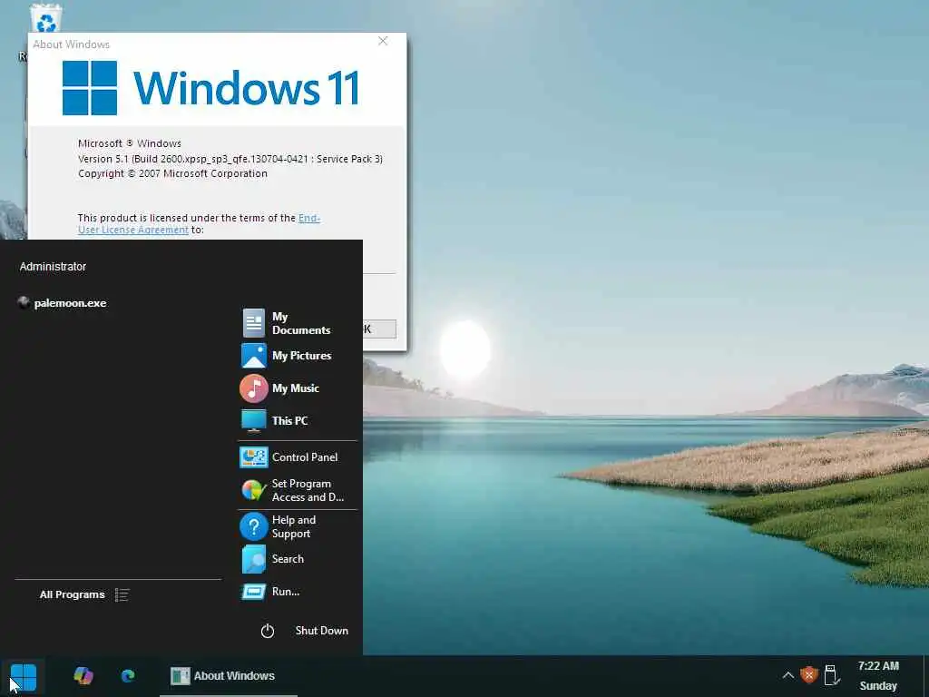The width and height of the screenshot is (929, 697).
Task: Click Set Program Access icon
Action: point(254,491)
